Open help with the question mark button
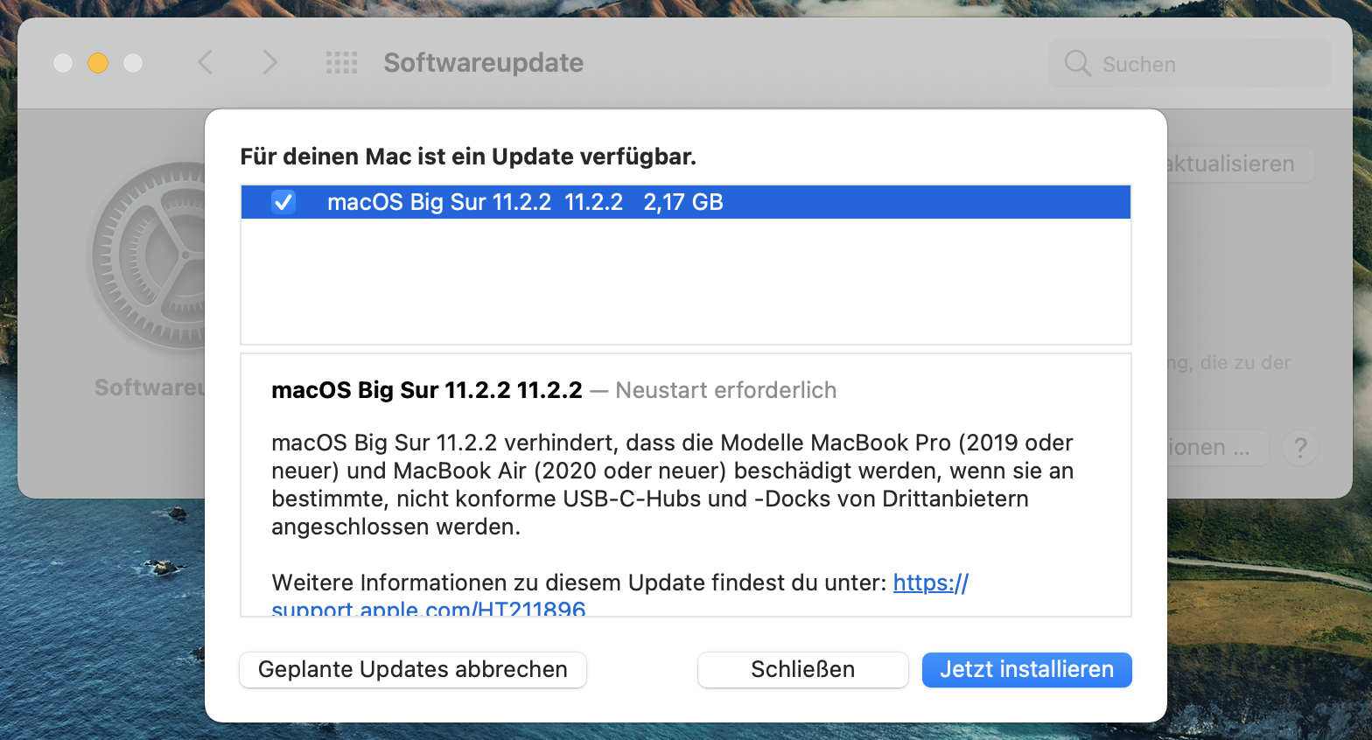Image resolution: width=1372 pixels, height=740 pixels. click(1300, 448)
